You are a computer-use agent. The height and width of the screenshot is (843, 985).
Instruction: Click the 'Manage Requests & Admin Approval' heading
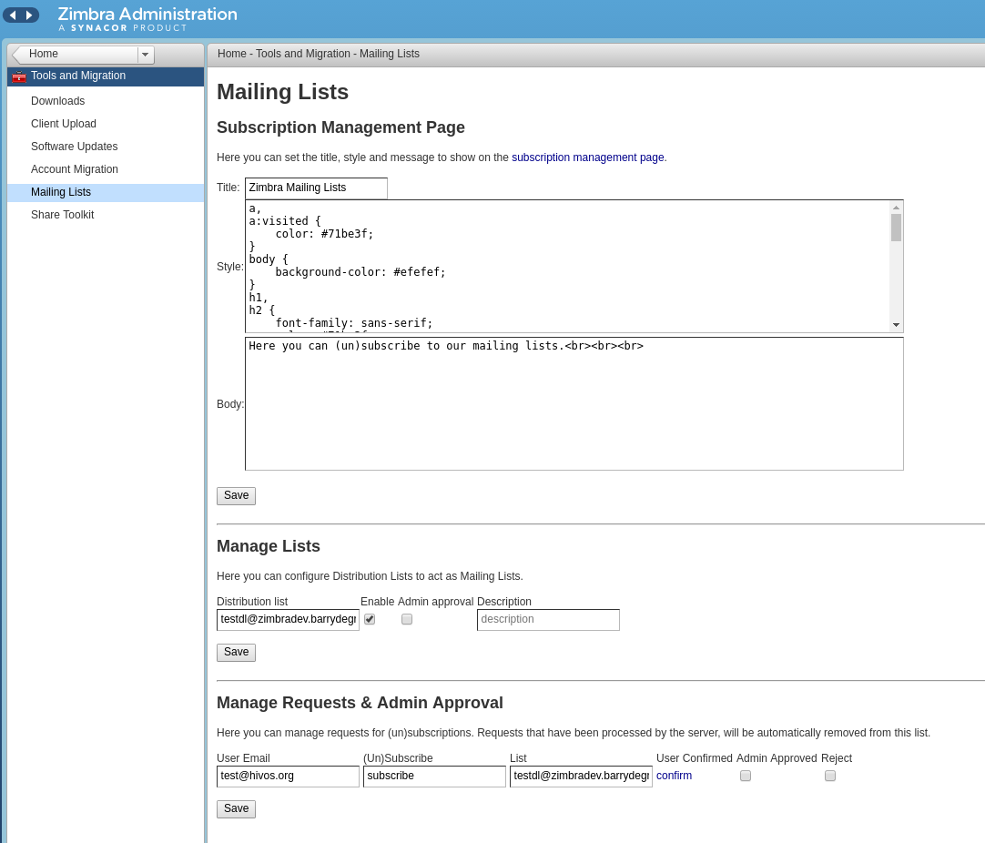[360, 703]
